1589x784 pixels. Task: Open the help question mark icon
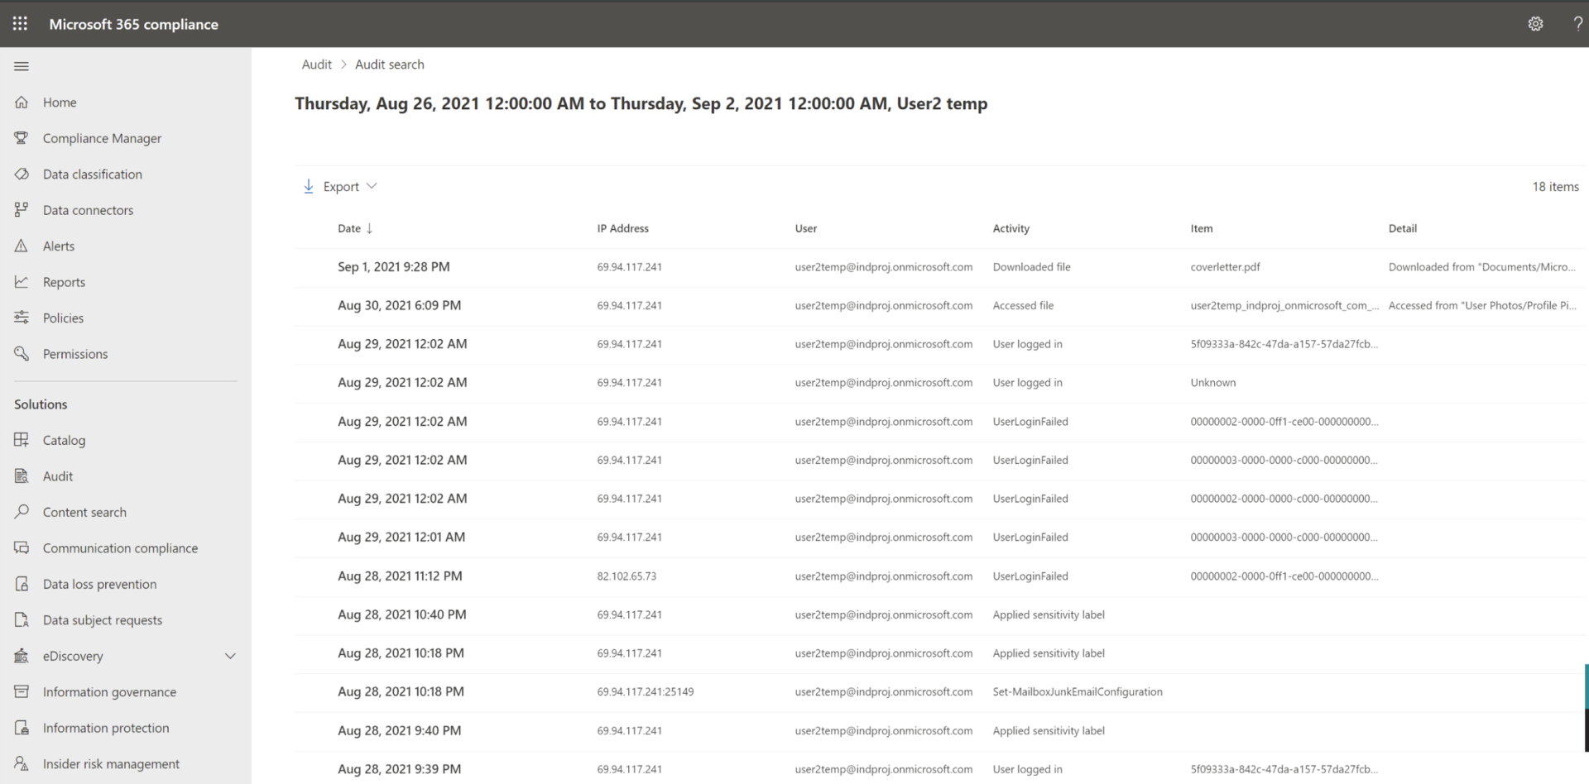pos(1577,24)
